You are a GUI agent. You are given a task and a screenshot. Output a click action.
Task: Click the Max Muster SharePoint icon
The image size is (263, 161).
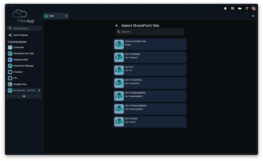[x=10, y=90]
